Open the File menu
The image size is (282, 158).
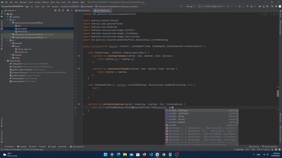[x=7, y=2]
